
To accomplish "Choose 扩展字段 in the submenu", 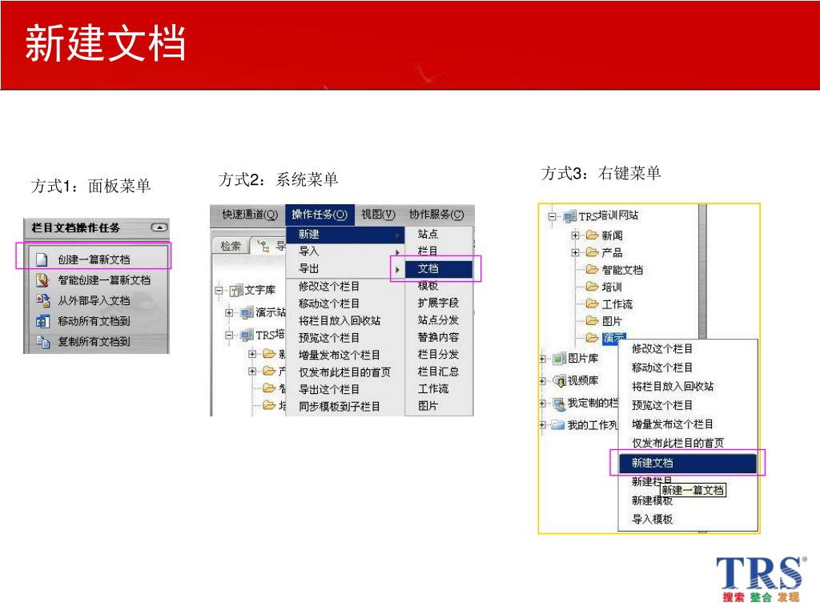I will [x=438, y=303].
